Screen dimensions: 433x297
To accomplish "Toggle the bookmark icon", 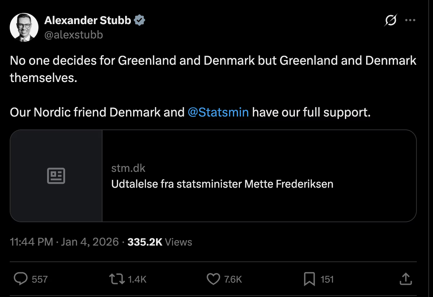I will 309,279.
